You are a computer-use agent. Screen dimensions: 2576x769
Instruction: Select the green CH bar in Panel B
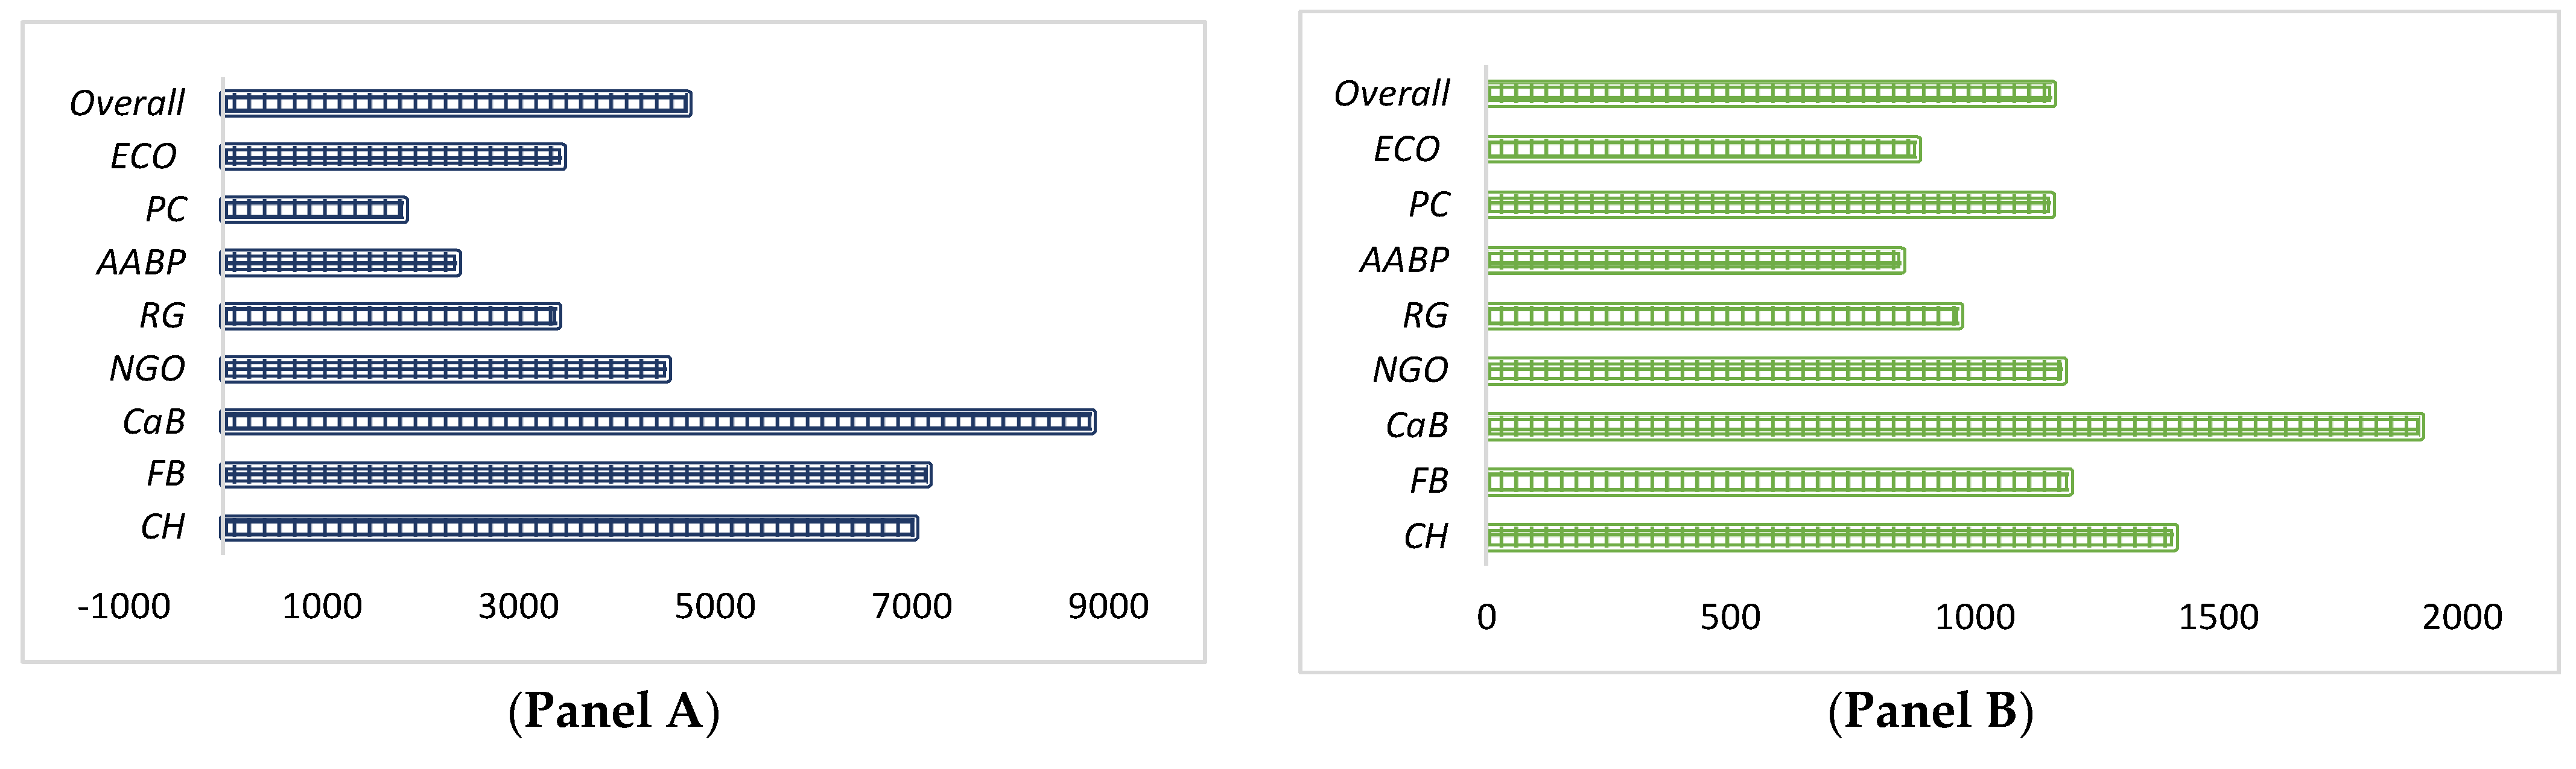coord(1831,537)
